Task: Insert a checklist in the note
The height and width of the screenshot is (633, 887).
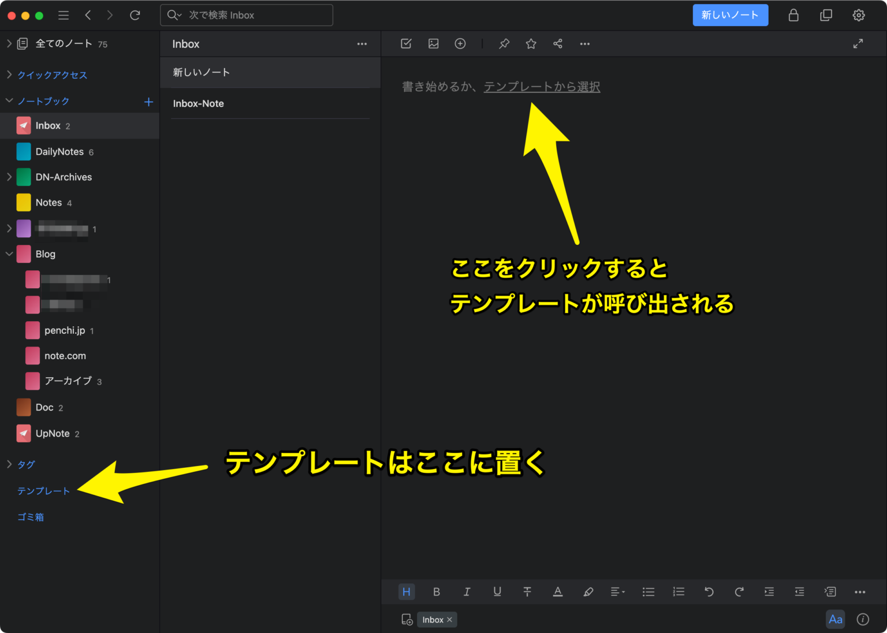Action: coord(406,43)
